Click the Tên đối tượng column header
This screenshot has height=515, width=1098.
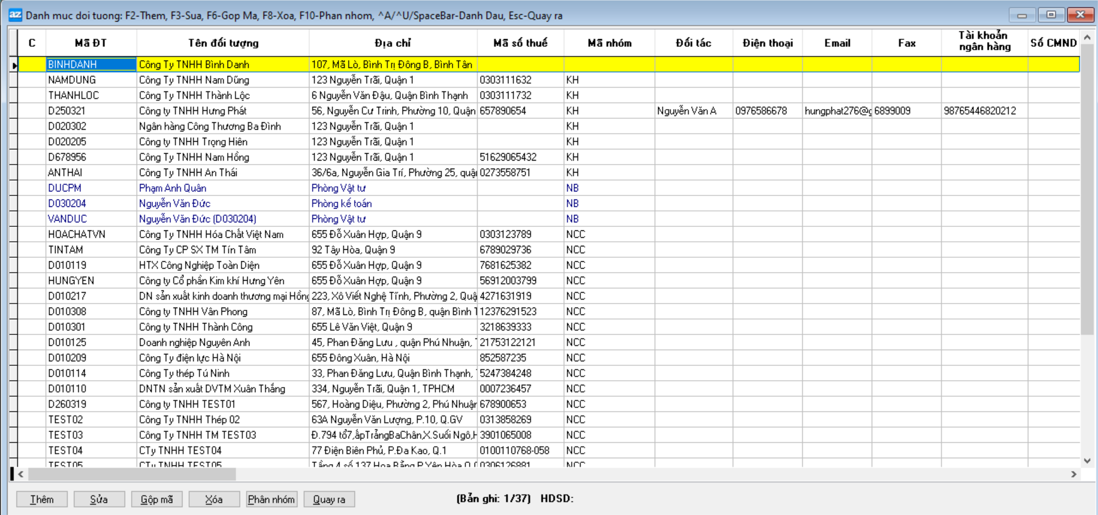[x=223, y=43]
